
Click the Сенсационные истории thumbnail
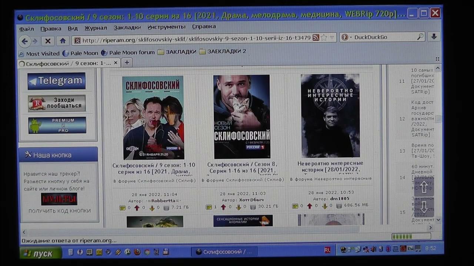pyautogui.click(x=243, y=221)
